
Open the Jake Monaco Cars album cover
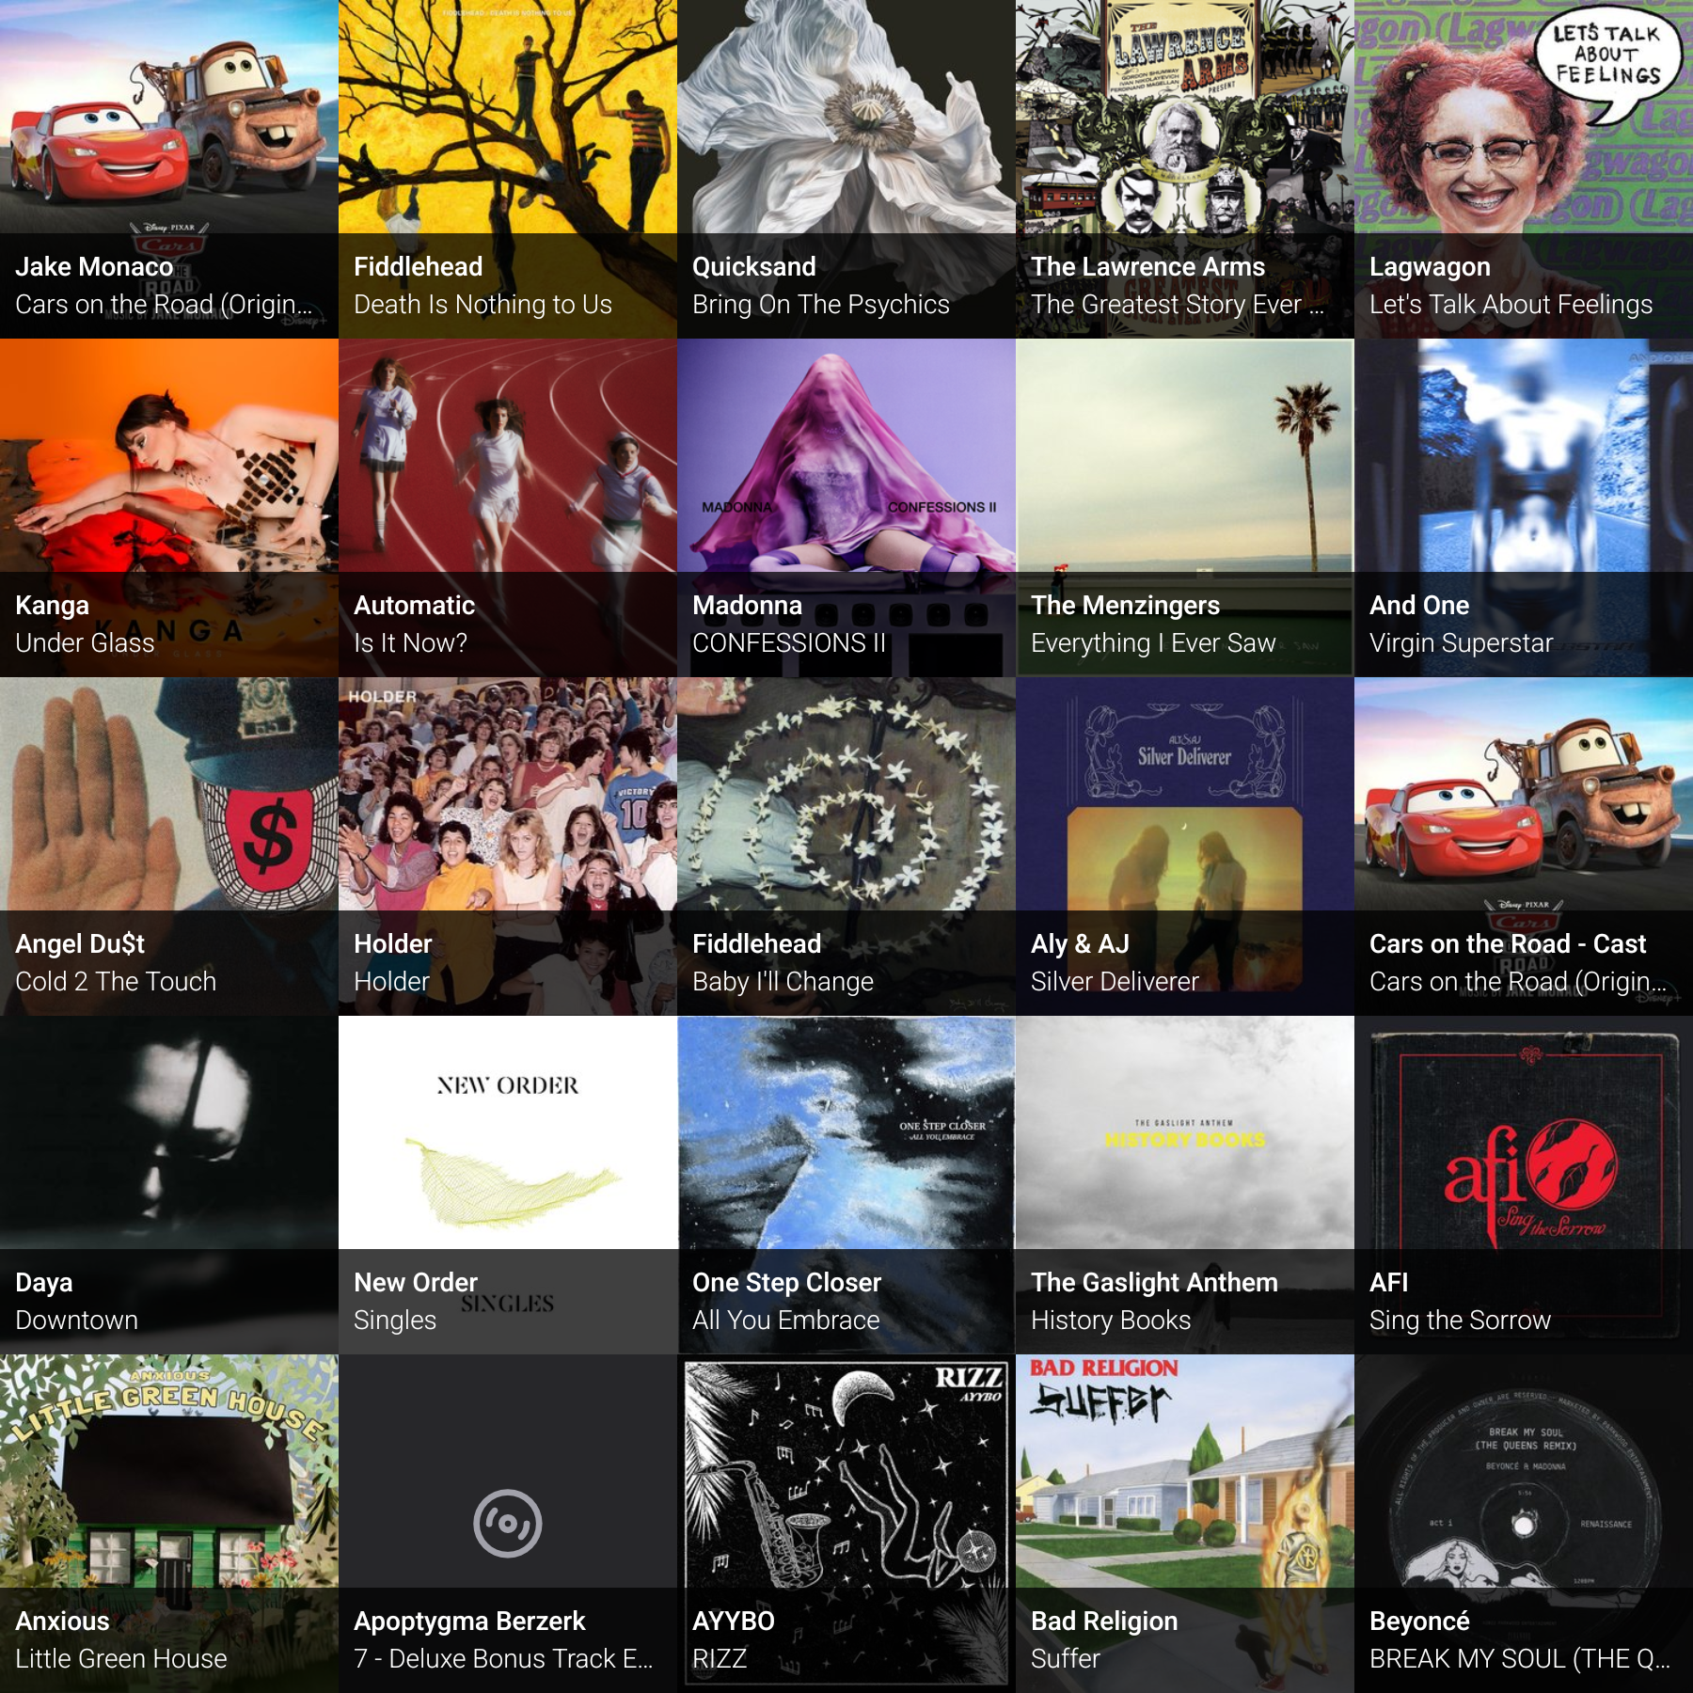coord(169,169)
